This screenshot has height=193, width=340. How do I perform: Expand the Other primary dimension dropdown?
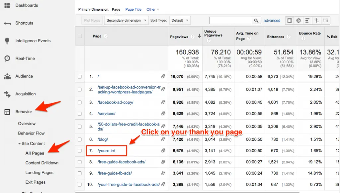[x=153, y=10]
